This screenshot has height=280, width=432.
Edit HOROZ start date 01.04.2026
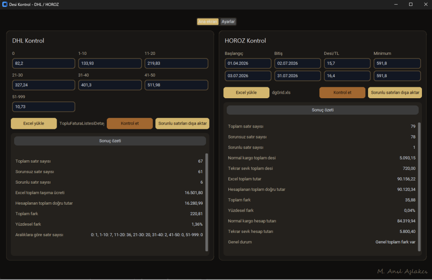pyautogui.click(x=248, y=63)
